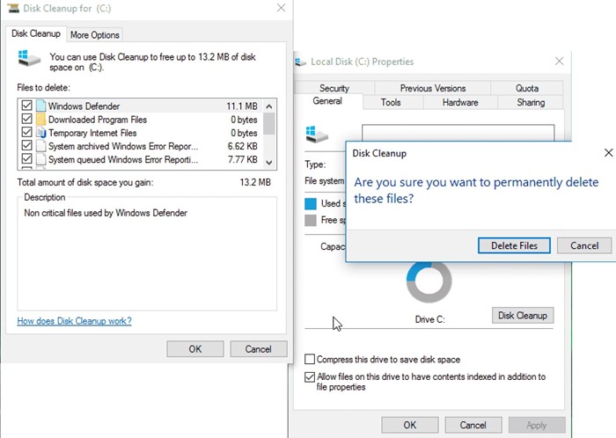The image size is (616, 438).
Task: Cancel the delete confirmation dialog
Action: tap(584, 245)
